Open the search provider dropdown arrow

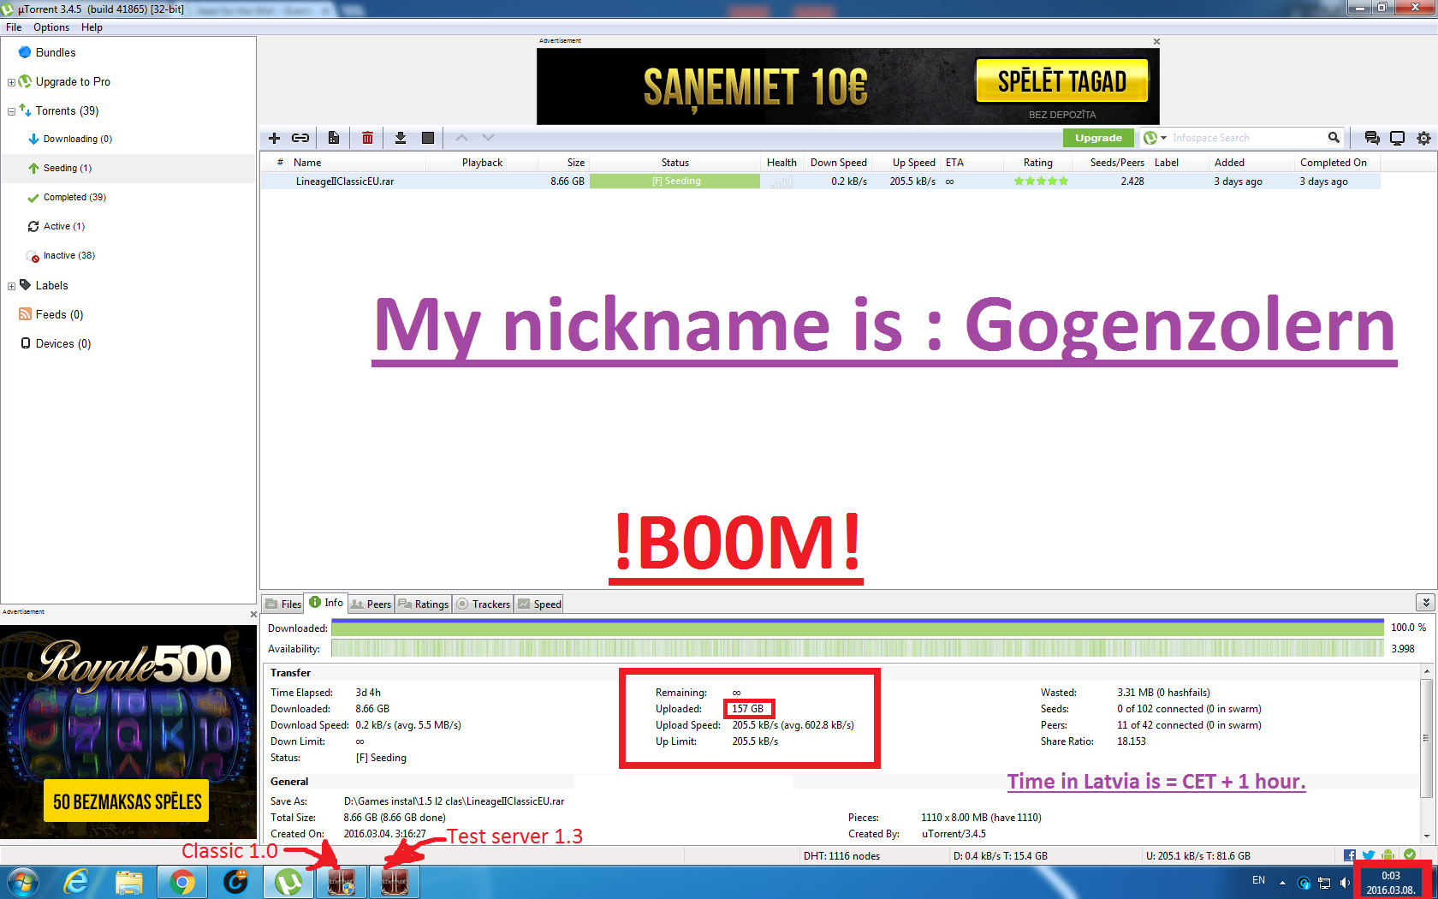[x=1164, y=138]
